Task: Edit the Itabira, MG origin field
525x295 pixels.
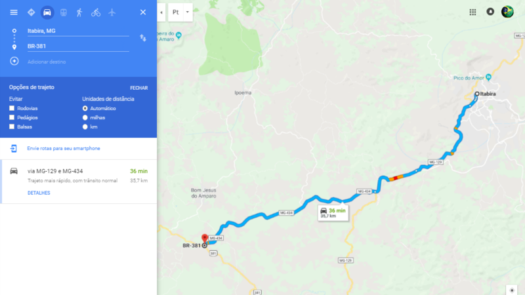Action: tap(78, 31)
